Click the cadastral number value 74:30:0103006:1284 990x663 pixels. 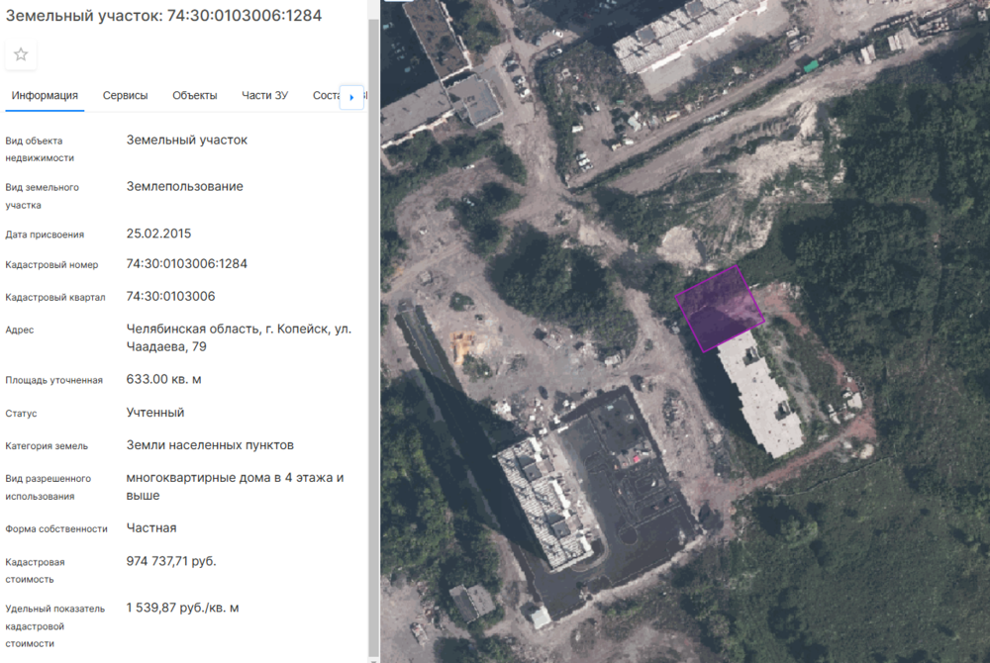[186, 264]
